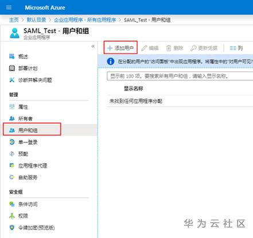Click the 单一登录 sign-in icon
Image resolution: width=253 pixels, height=238 pixels.
coord(12,142)
